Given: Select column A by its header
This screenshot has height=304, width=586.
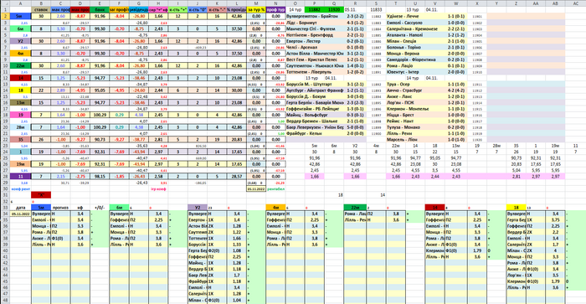Looking at the screenshot, I should tap(21, 3).
